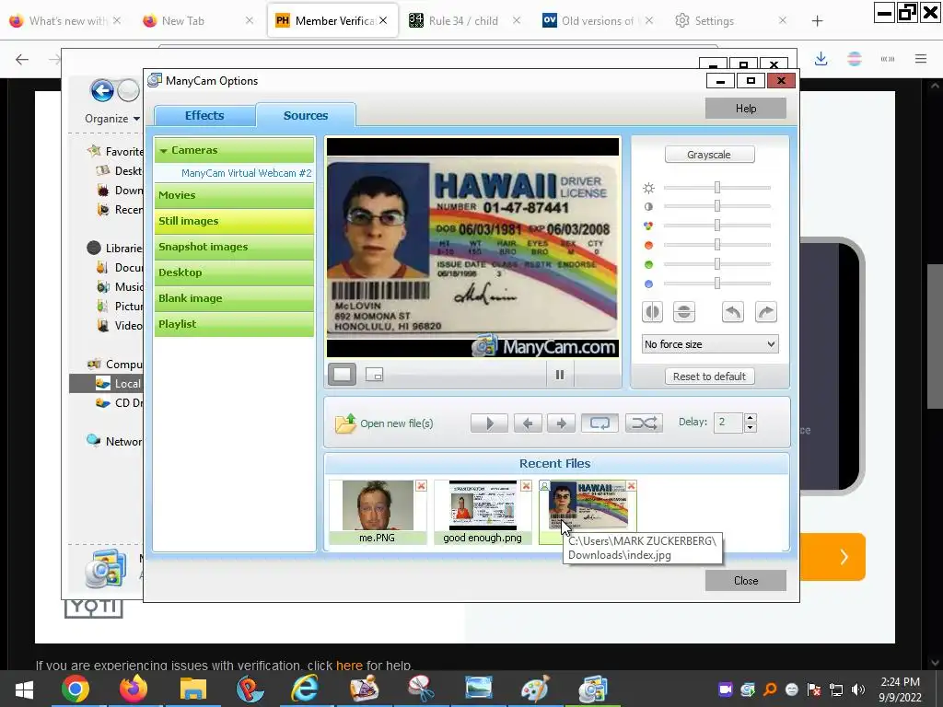
Task: Adjust the brightness slider handle
Action: tap(716, 188)
